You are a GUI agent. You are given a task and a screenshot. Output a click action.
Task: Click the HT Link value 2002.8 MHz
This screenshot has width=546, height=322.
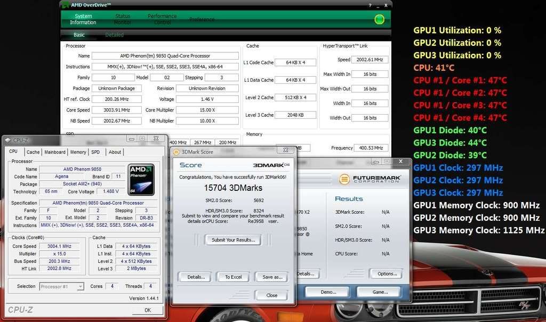pos(59,268)
